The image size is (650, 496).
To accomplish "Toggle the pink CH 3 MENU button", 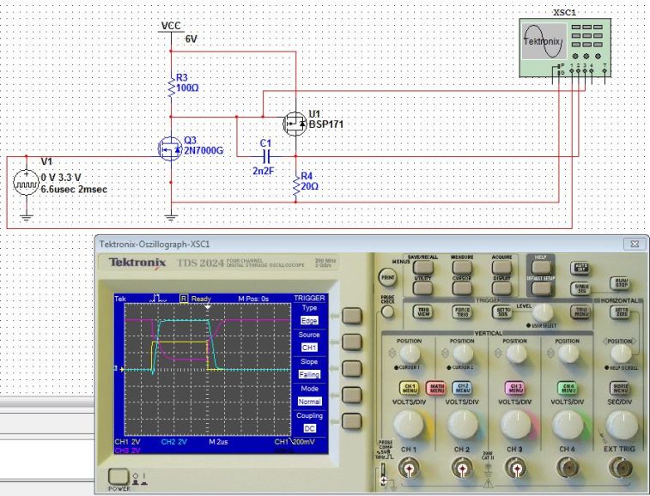I will pyautogui.click(x=515, y=388).
